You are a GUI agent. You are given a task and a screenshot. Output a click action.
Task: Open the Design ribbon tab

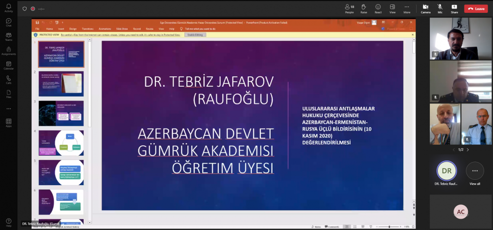73,29
